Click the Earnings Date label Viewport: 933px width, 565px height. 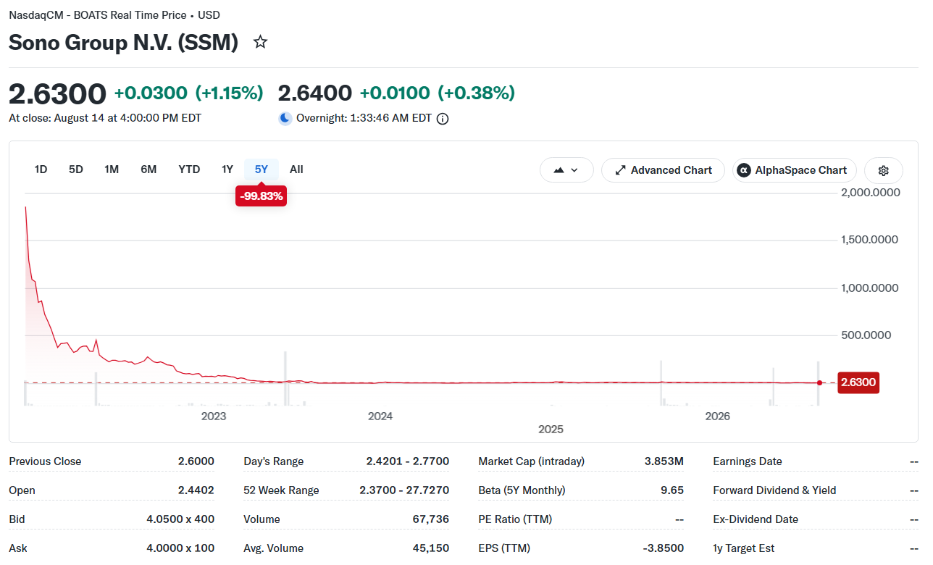(748, 461)
